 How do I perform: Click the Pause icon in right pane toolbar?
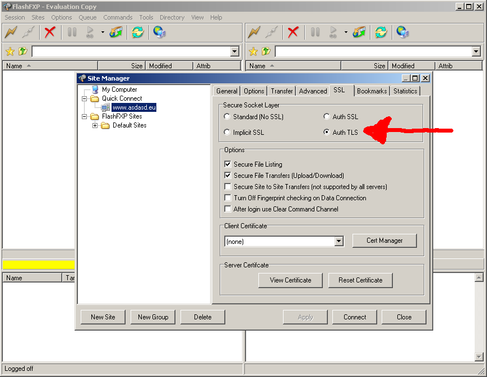point(316,32)
